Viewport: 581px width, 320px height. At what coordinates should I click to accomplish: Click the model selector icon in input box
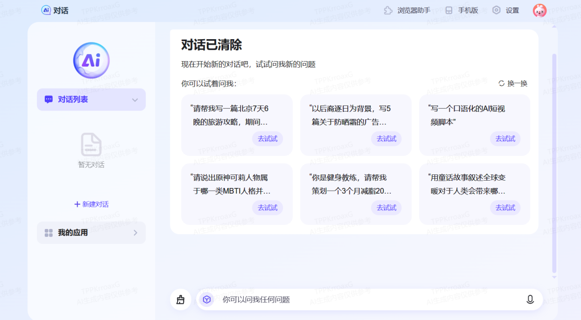tap(207, 299)
